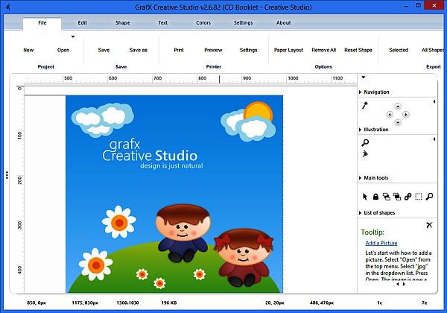Screen dimensions: 447x313
Task: Click the app logo in the title bar
Action: 8,7
